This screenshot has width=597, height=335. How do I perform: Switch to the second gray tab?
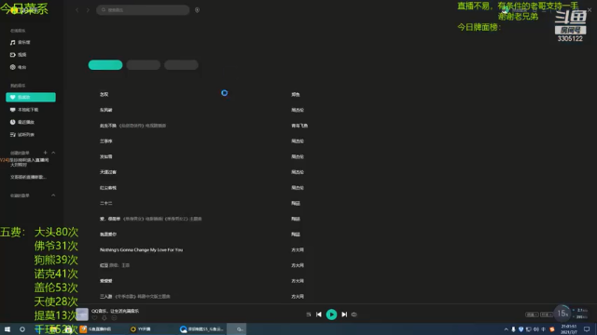[x=143, y=65]
